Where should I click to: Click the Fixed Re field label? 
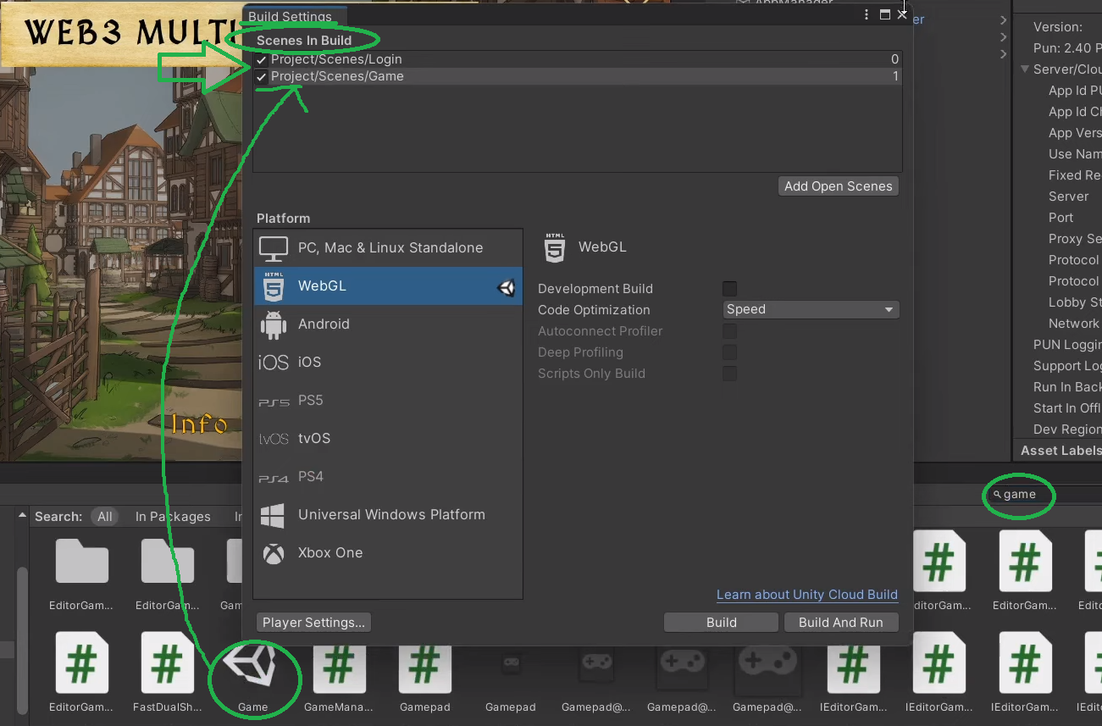(1075, 175)
